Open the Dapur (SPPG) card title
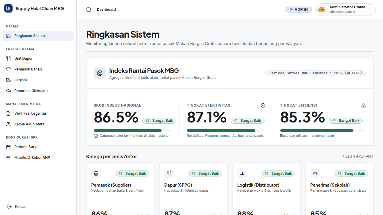This screenshot has width=383, height=215. coord(178,185)
